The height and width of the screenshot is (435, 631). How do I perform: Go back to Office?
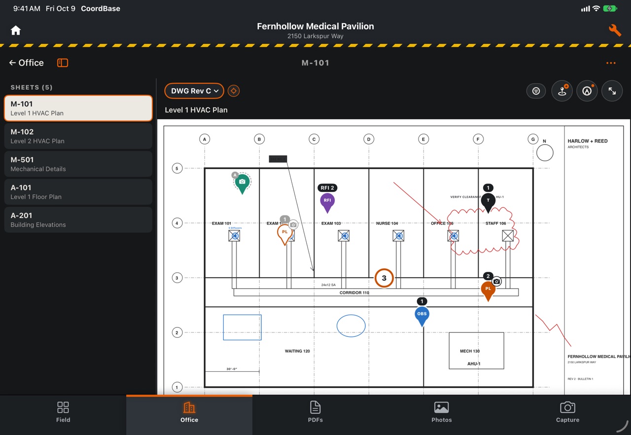(x=26, y=63)
